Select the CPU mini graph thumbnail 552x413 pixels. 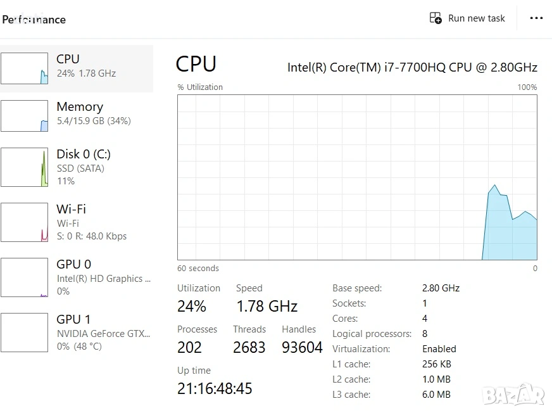[24, 68]
